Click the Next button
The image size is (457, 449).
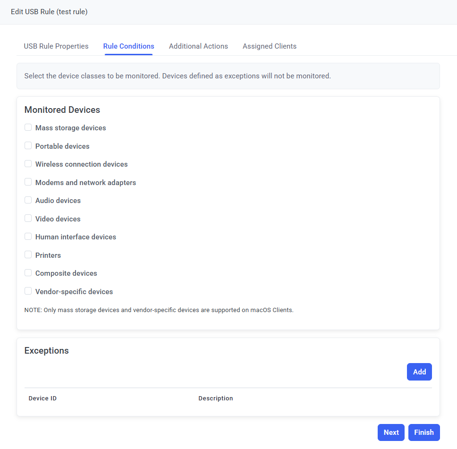click(x=391, y=432)
